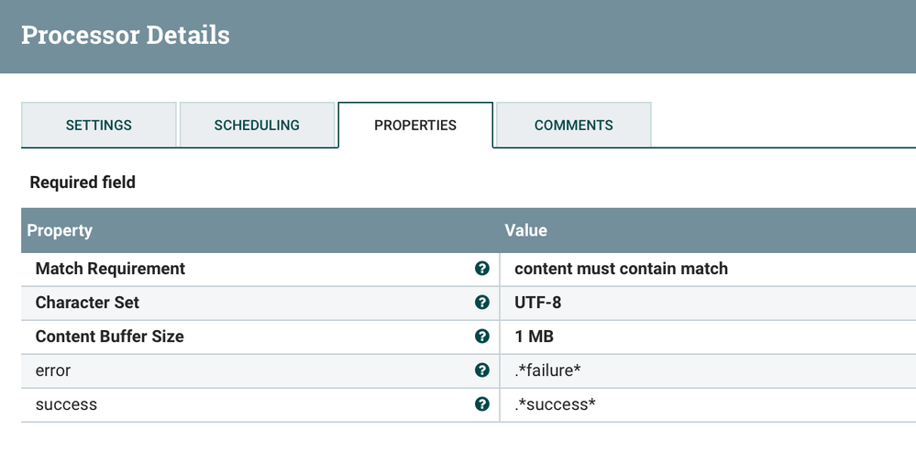
Task: Click help icon for Content Buffer Size
Action: (482, 337)
